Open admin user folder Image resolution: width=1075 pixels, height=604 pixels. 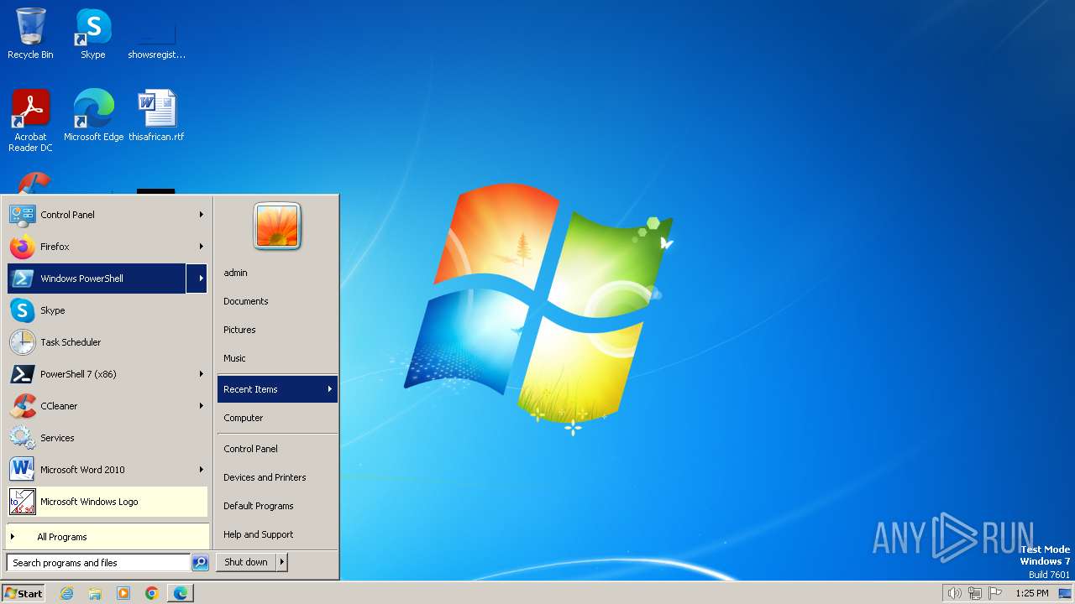235,273
